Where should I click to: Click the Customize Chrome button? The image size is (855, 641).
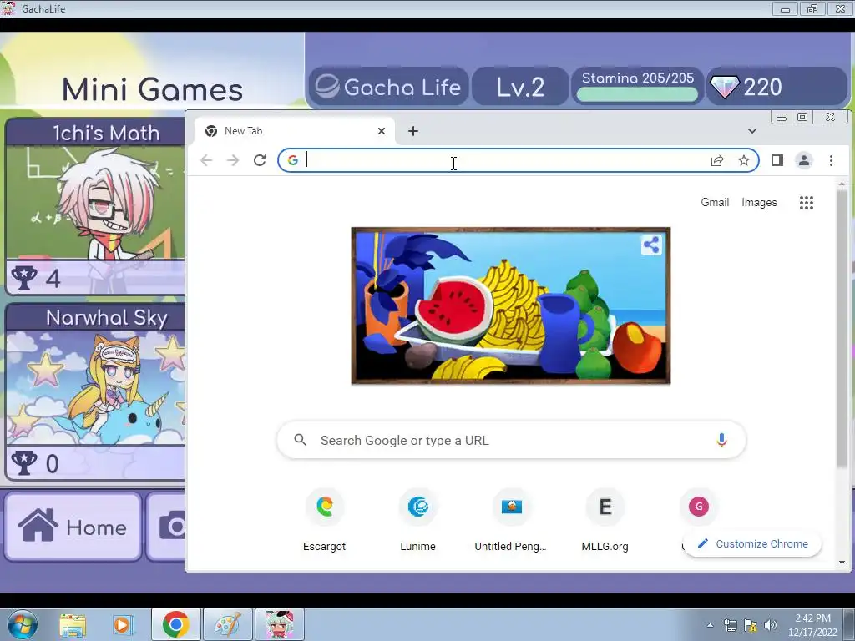(752, 543)
